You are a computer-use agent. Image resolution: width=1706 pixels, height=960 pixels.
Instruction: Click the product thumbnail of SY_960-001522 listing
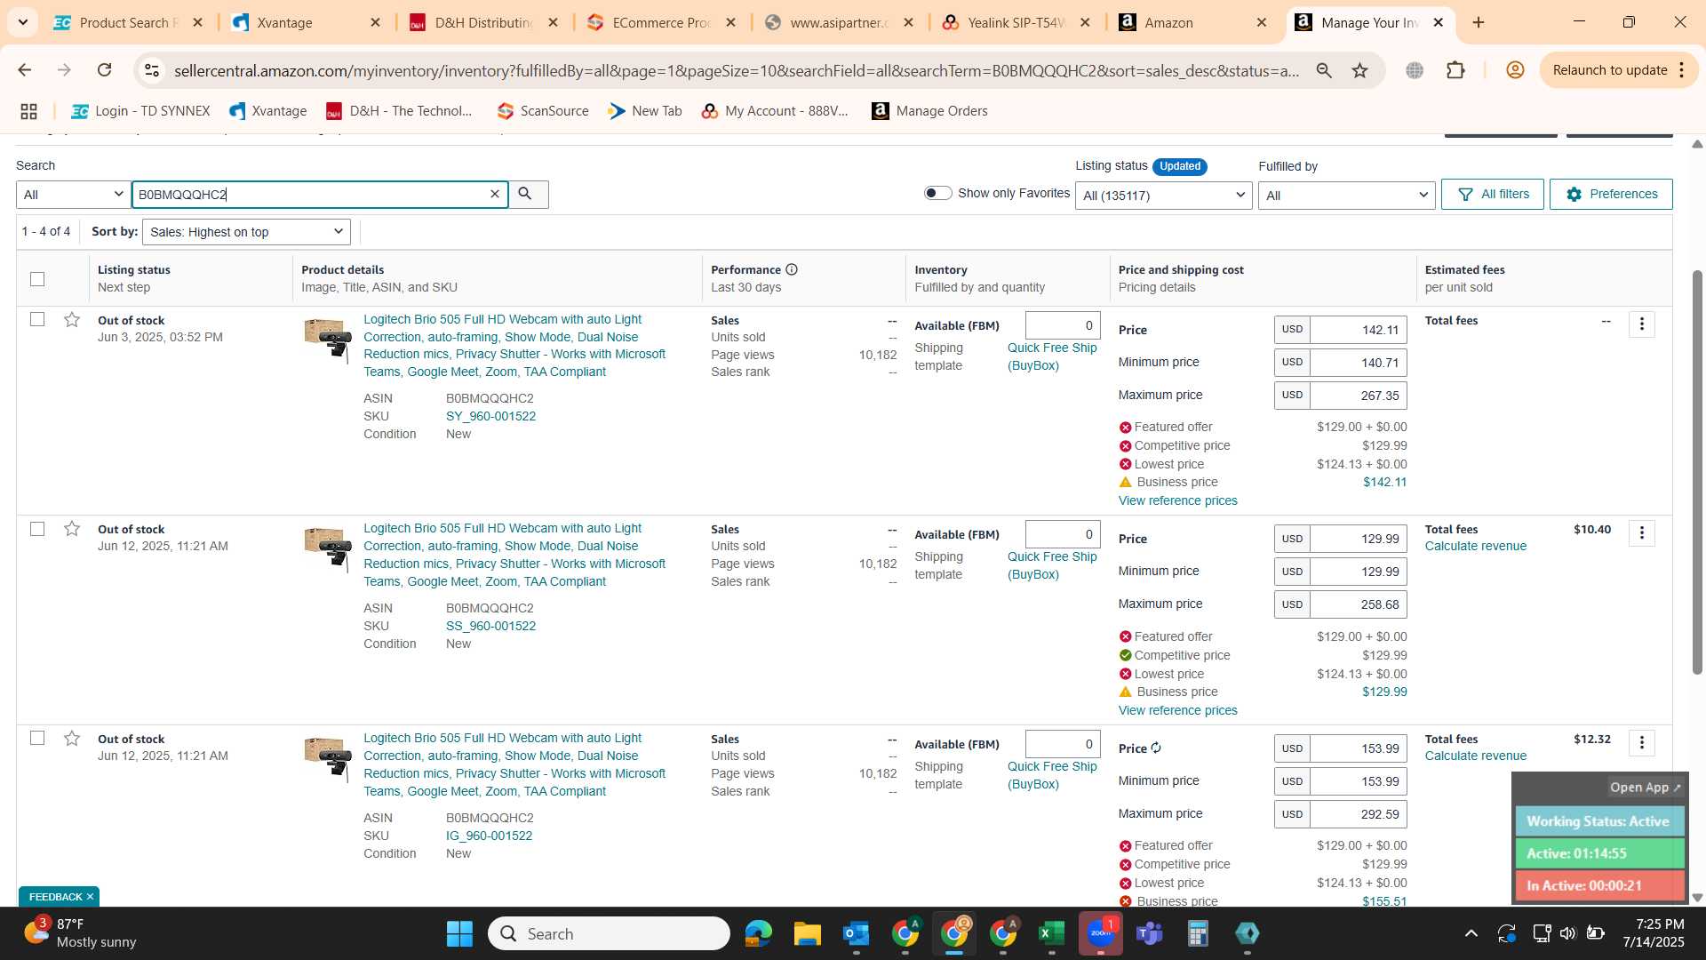point(328,340)
